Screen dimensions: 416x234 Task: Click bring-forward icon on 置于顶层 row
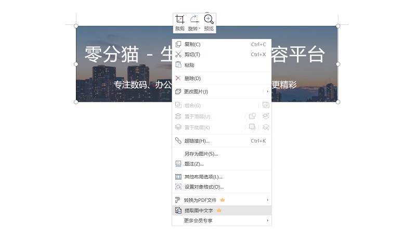click(x=266, y=116)
